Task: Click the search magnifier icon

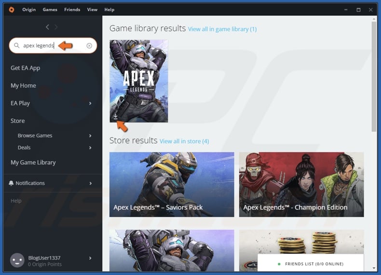Action: pos(16,45)
